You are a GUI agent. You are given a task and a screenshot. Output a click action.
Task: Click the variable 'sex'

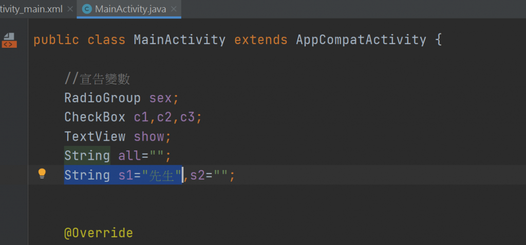[x=160, y=98]
